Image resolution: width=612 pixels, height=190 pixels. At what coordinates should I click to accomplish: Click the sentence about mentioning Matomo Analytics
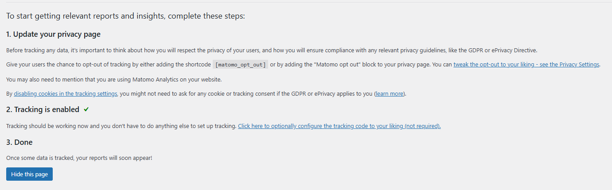tap(114, 80)
